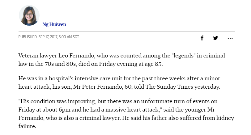Image resolution: width=251 pixels, height=135 pixels.
Task: Click the SGT timezone text
Action: (76, 37)
